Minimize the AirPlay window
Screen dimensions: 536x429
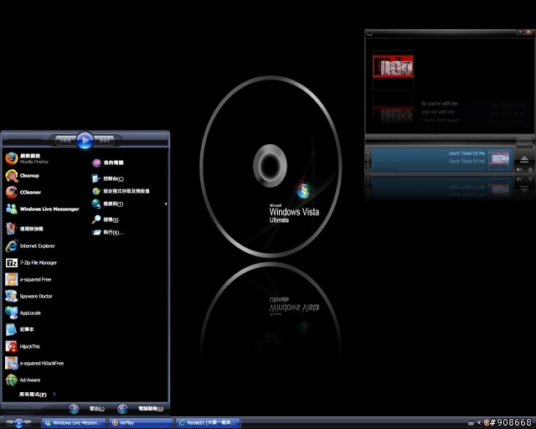click(x=520, y=32)
